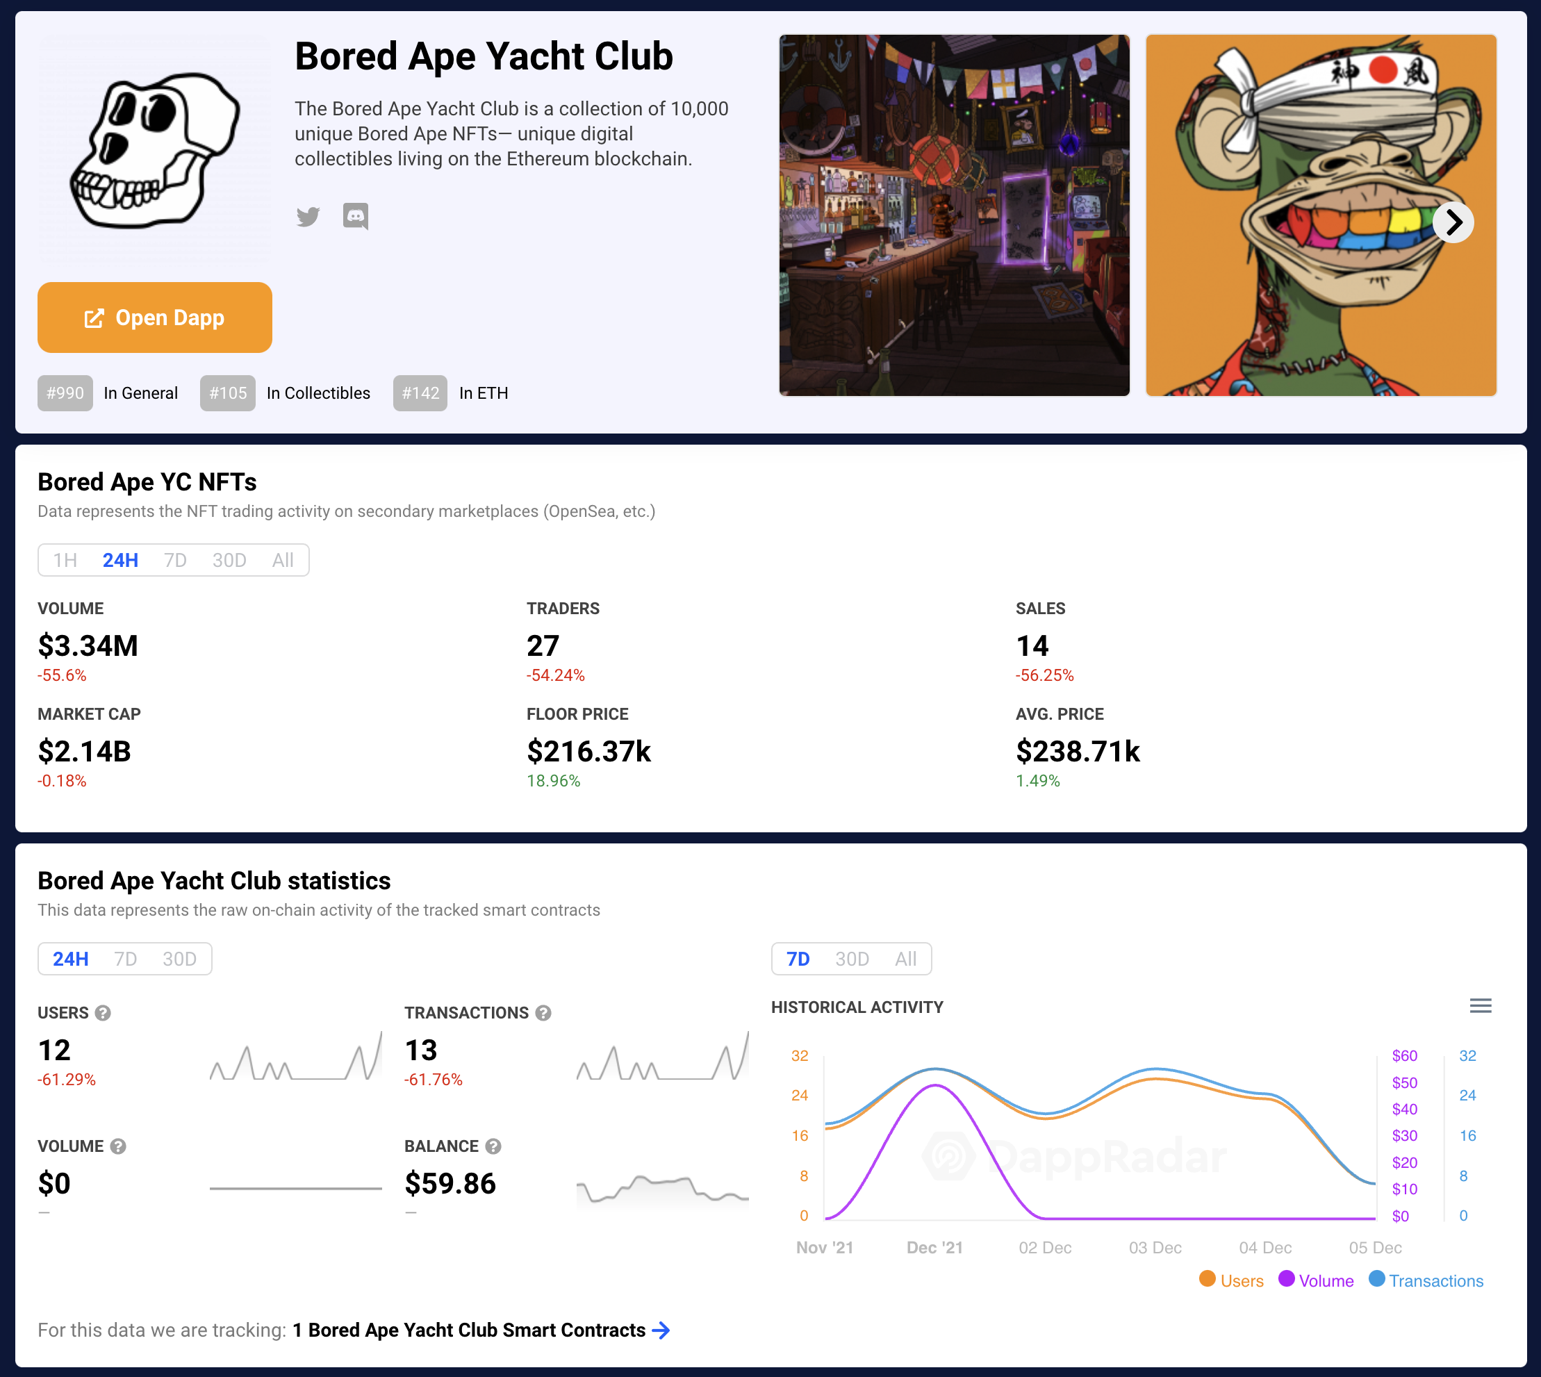Click the Volume help question mark
The height and width of the screenshot is (1377, 1541).
(118, 1146)
